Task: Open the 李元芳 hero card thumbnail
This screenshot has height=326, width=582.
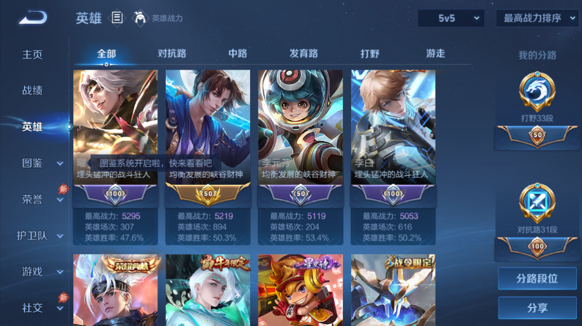Action: click(301, 127)
